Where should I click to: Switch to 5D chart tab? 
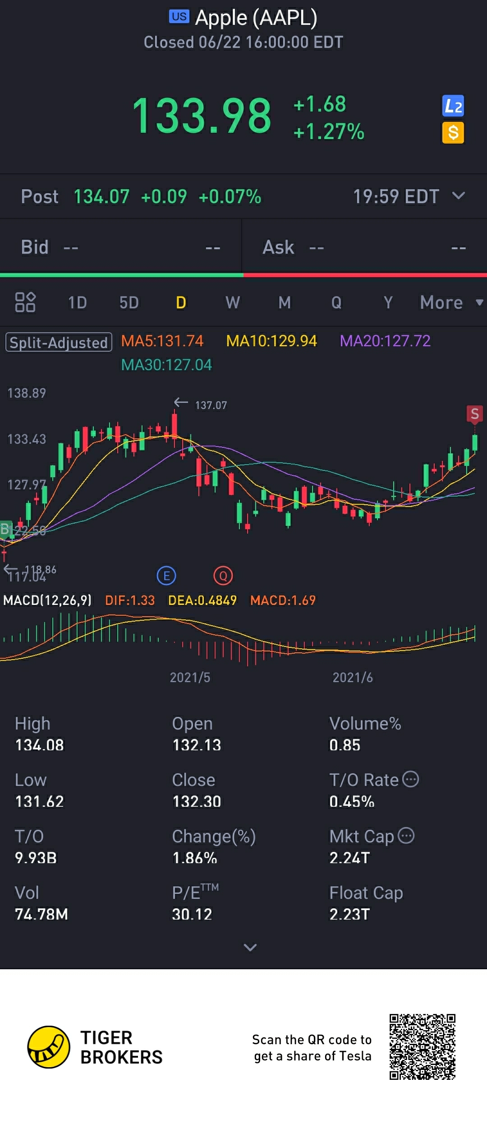pyautogui.click(x=129, y=302)
